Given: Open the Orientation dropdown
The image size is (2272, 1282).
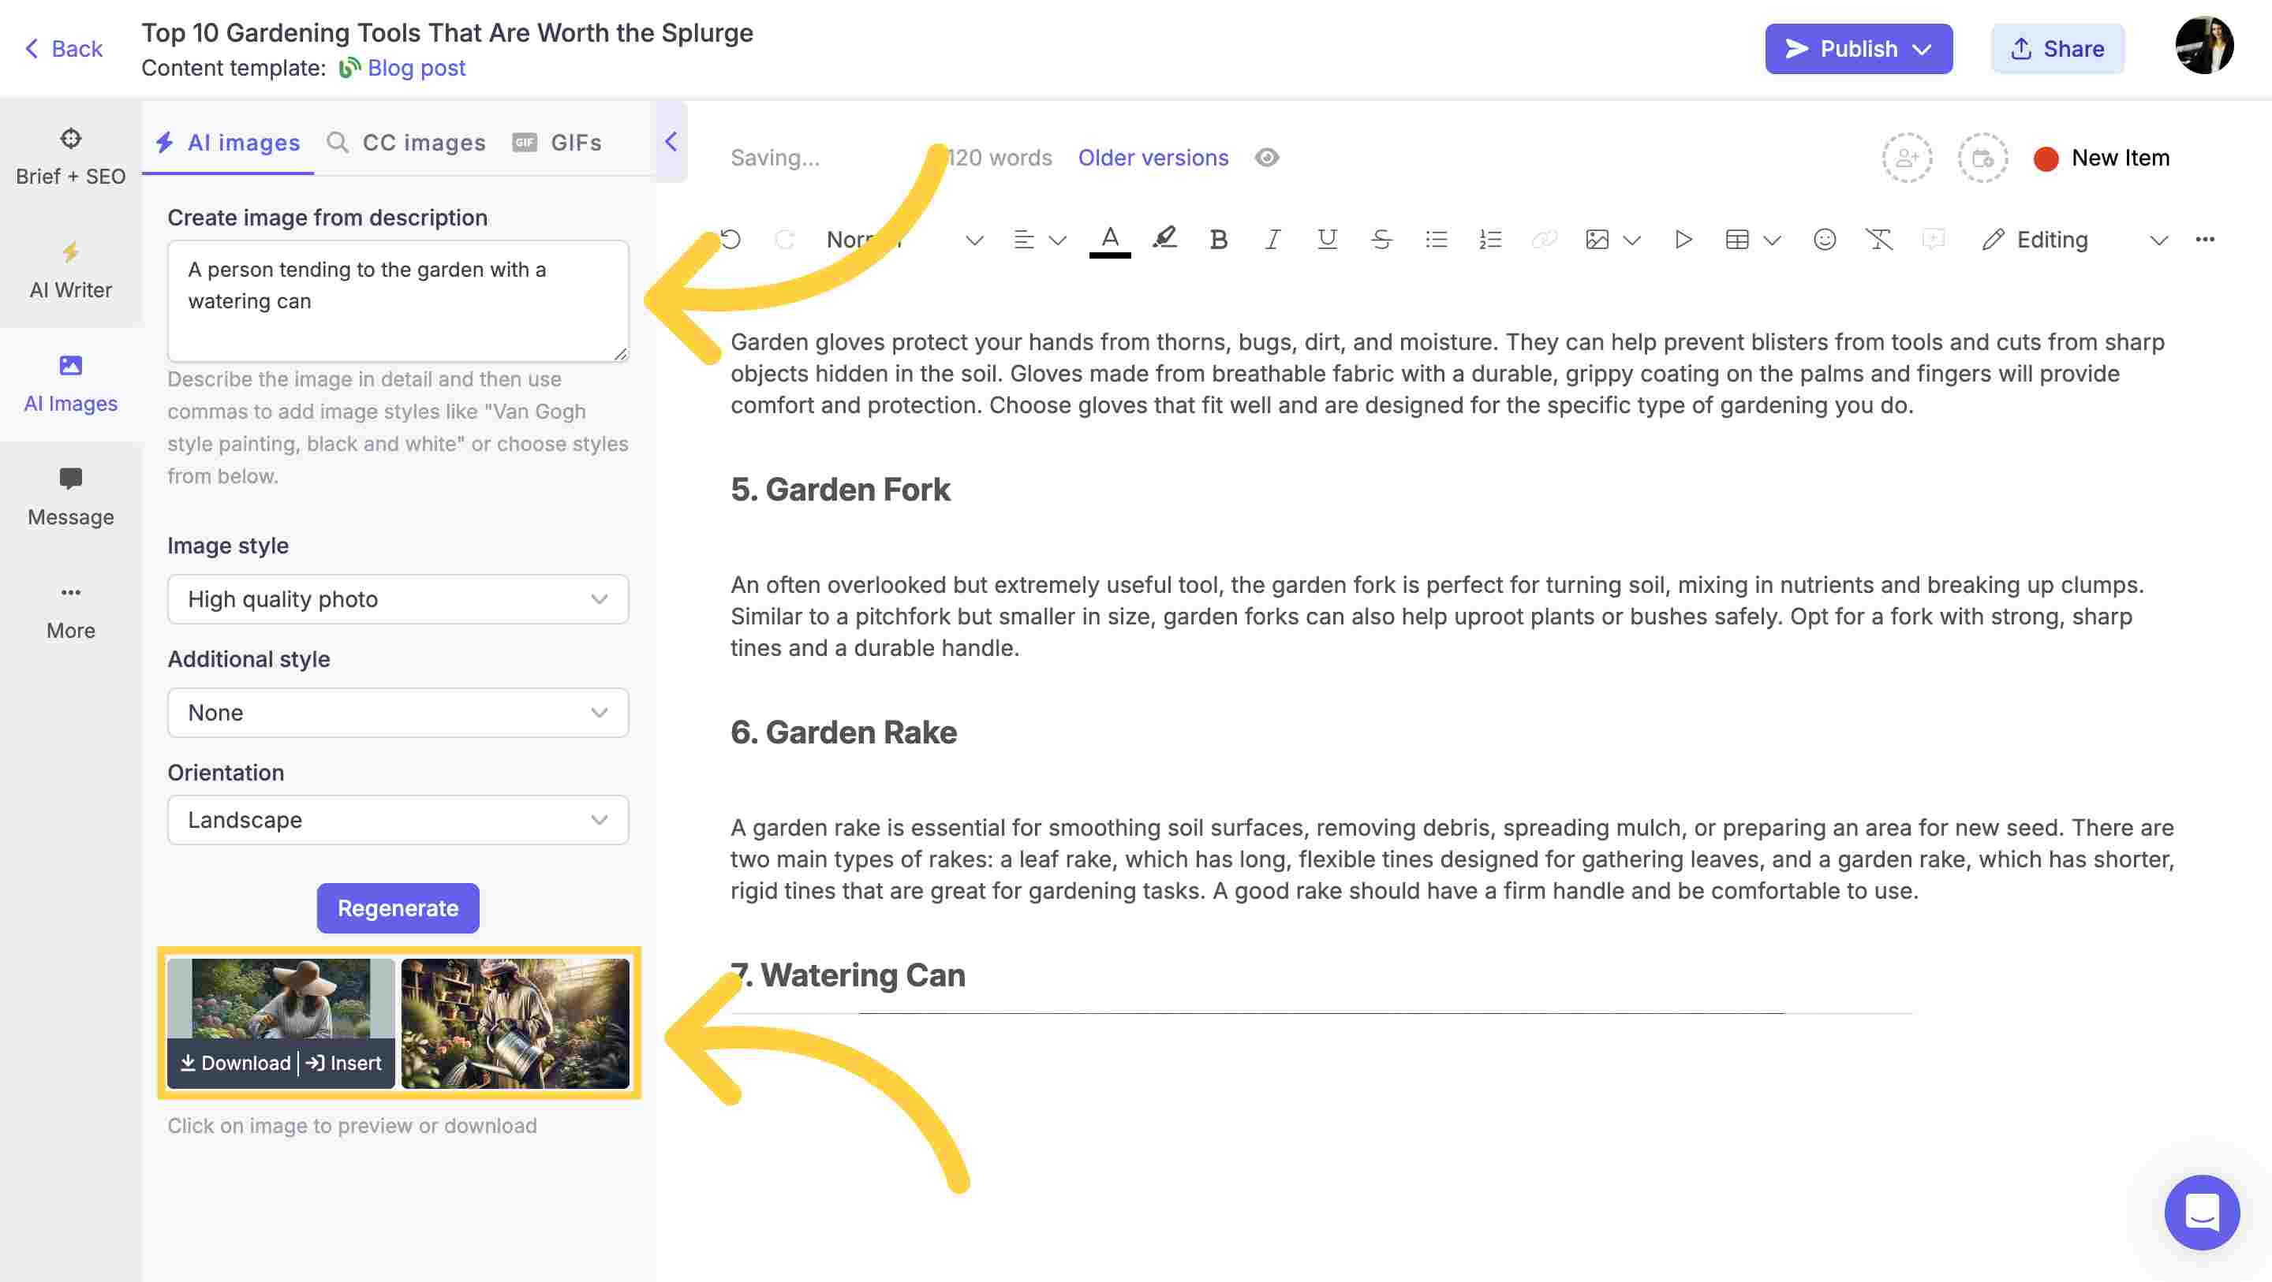Looking at the screenshot, I should coord(398,820).
